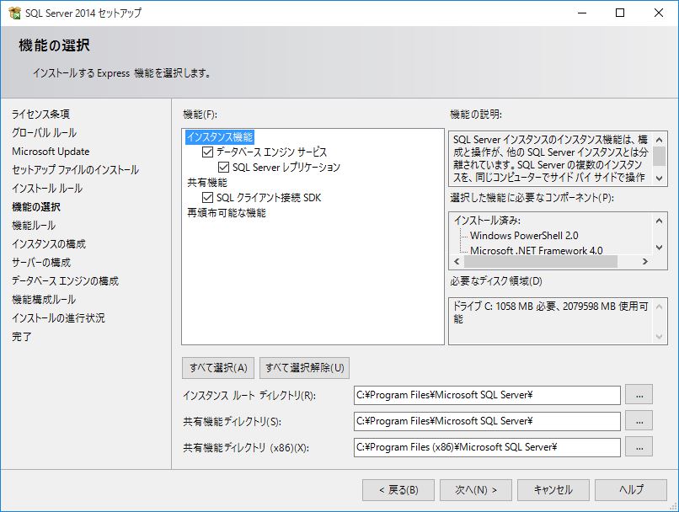
Task: Maximize the setup window
Action: tap(620, 13)
